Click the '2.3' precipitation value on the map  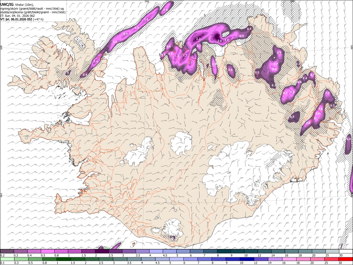pyautogui.click(x=198, y=39)
